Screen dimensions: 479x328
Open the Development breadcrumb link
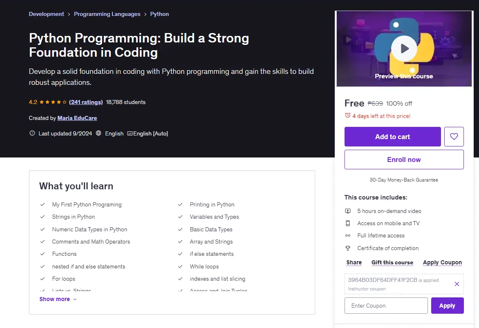[47, 14]
